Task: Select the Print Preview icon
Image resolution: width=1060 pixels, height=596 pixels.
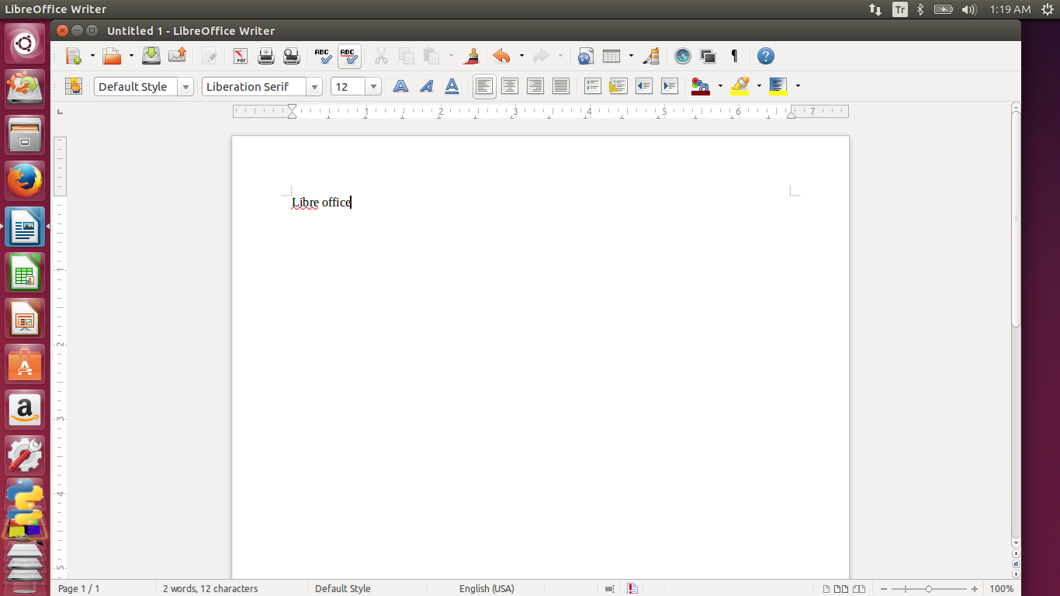Action: [291, 56]
